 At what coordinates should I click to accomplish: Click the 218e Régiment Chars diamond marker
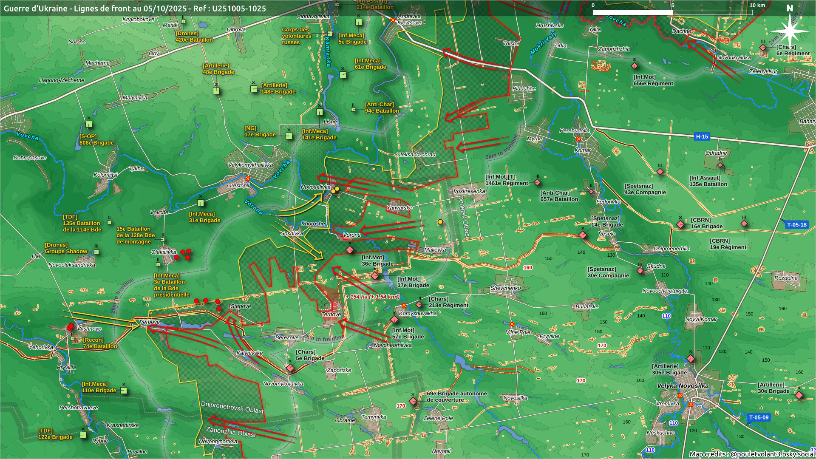(x=419, y=305)
